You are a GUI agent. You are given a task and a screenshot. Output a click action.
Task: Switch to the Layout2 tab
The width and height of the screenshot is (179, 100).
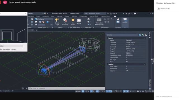pos(6,91)
